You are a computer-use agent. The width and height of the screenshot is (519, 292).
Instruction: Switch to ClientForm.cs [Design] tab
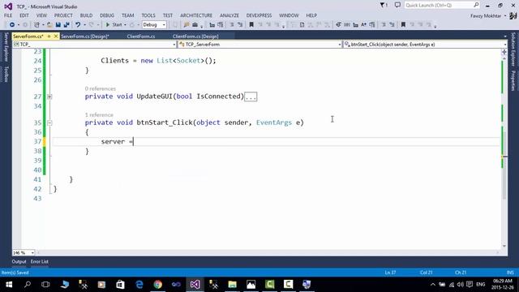pyautogui.click(x=195, y=36)
